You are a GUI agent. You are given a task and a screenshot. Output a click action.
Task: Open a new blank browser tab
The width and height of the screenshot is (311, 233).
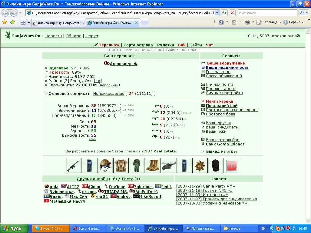coord(144,23)
